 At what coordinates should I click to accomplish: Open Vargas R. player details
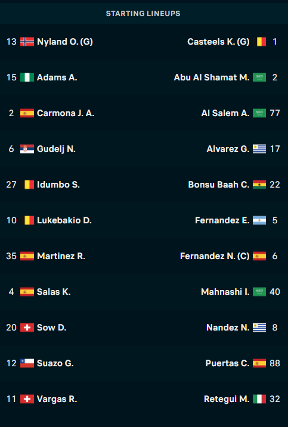tap(57, 399)
